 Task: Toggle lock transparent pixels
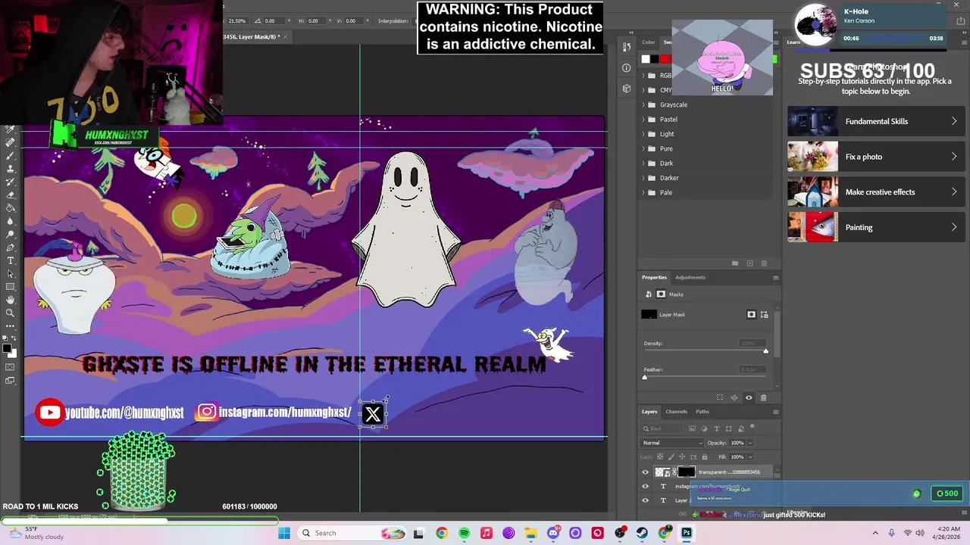pos(660,456)
